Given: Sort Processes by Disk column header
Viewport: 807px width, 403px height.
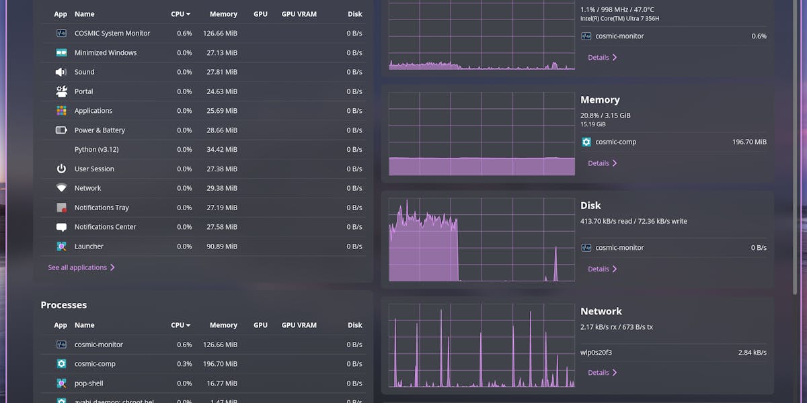Looking at the screenshot, I should pos(355,325).
